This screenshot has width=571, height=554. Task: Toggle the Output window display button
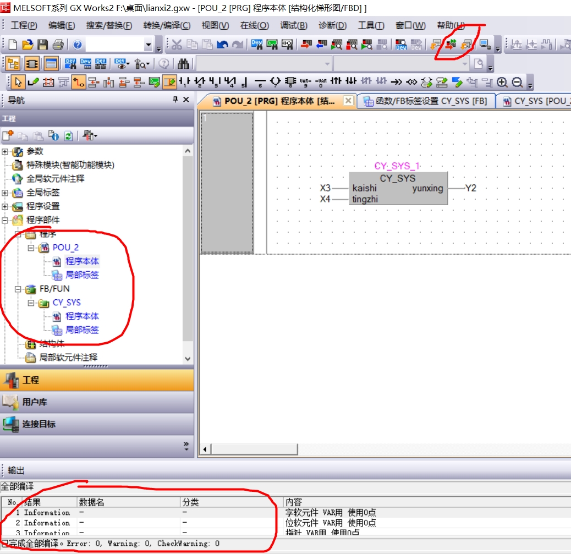pyautogui.click(x=51, y=64)
